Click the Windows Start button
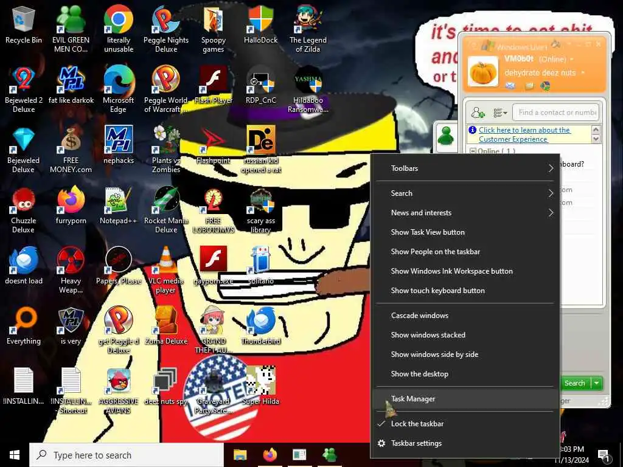 coord(15,455)
